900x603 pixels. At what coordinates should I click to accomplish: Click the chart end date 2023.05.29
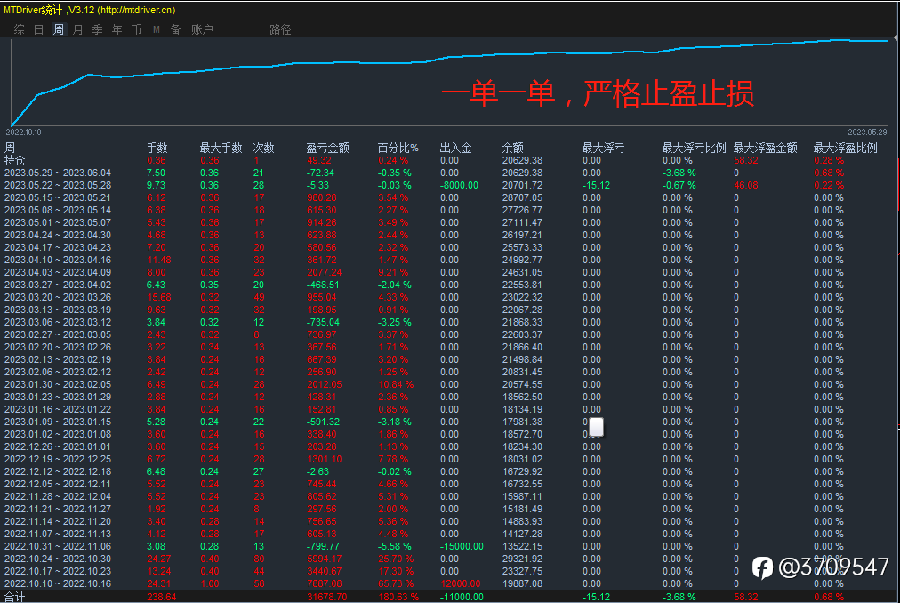click(x=867, y=133)
